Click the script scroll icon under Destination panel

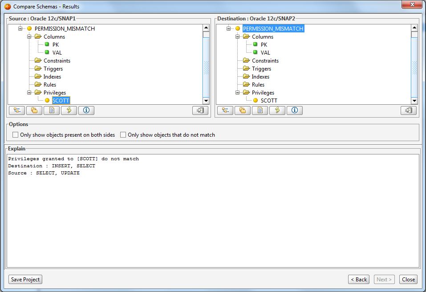click(x=277, y=110)
